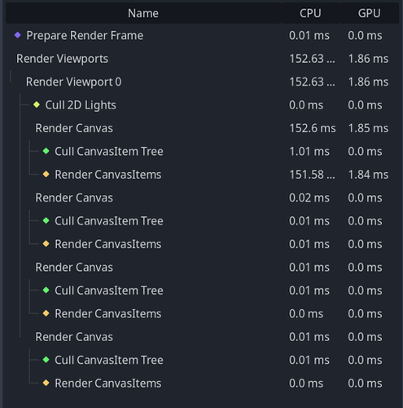
Task: Collapse the Render Viewport 0 row
Action: click(20, 82)
